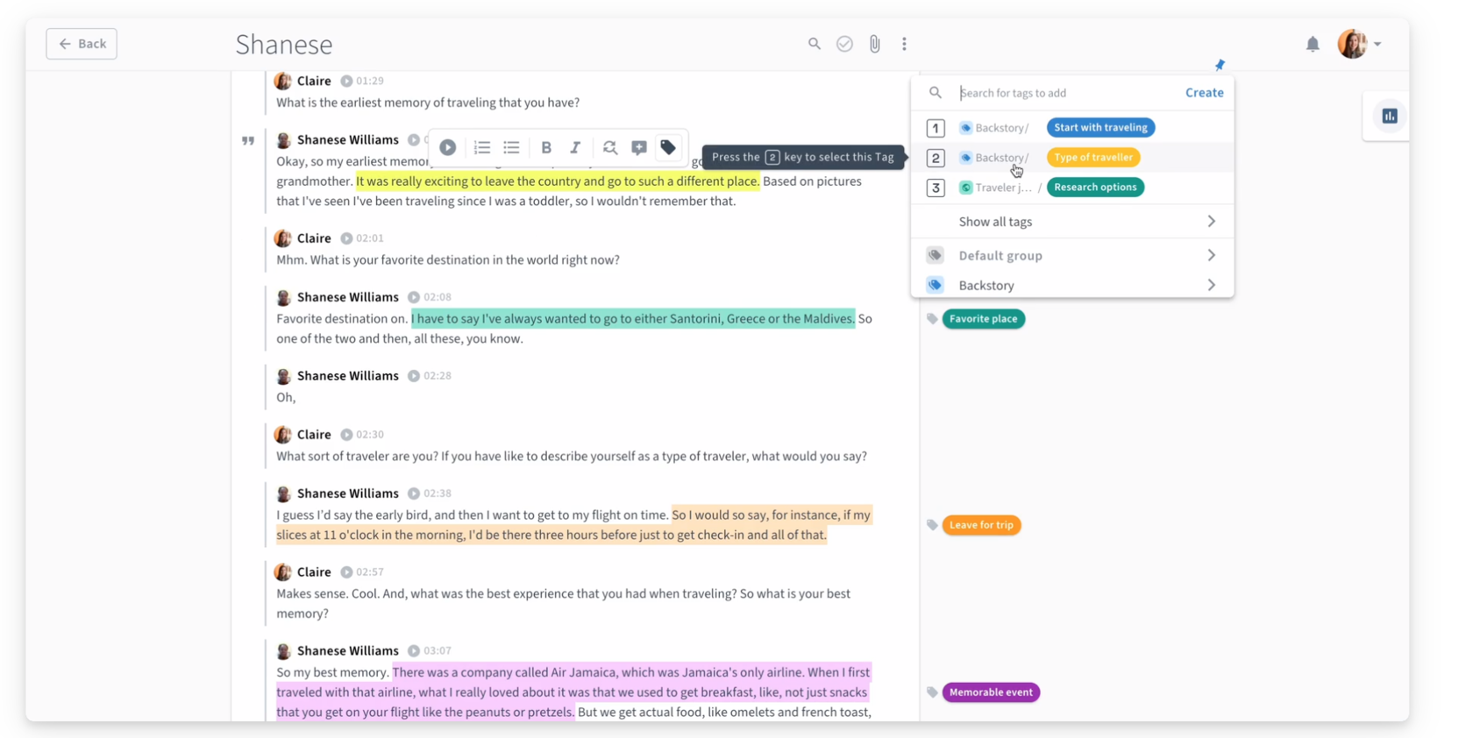The height and width of the screenshot is (738, 1473).
Task: Mark the transcript as done with the checkmark icon
Action: pos(844,44)
